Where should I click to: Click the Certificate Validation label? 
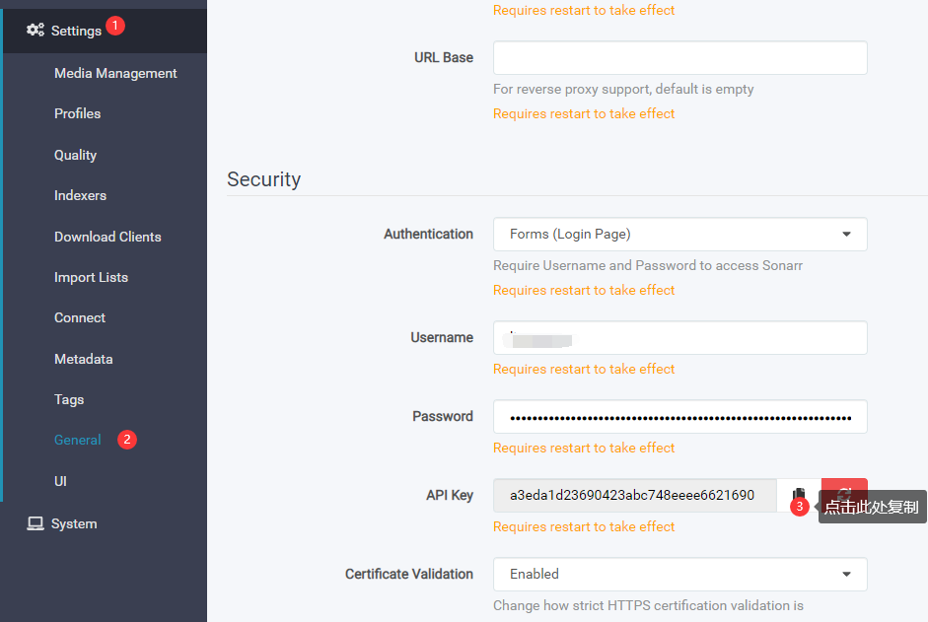(409, 574)
